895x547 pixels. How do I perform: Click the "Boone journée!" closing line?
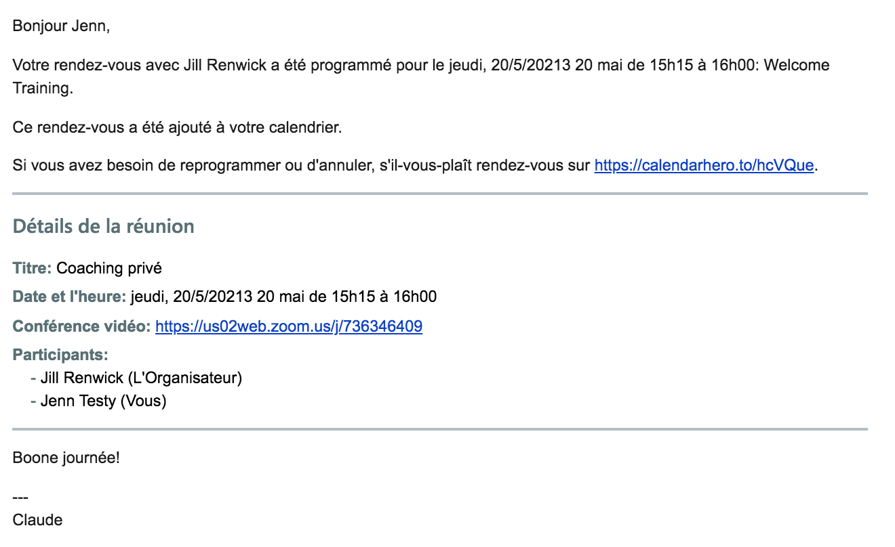click(x=66, y=458)
